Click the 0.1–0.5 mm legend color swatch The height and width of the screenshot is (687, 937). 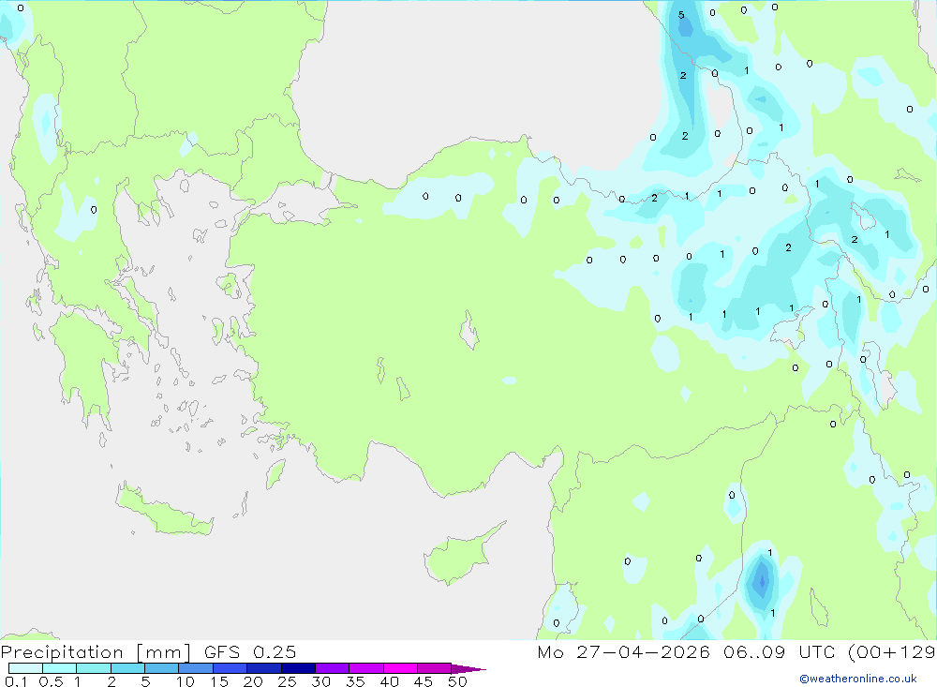(25, 668)
